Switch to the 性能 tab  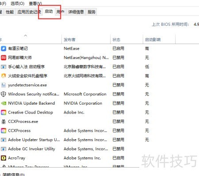click(x=10, y=12)
